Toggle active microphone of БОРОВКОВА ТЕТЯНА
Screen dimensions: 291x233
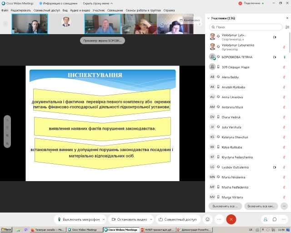point(285,57)
